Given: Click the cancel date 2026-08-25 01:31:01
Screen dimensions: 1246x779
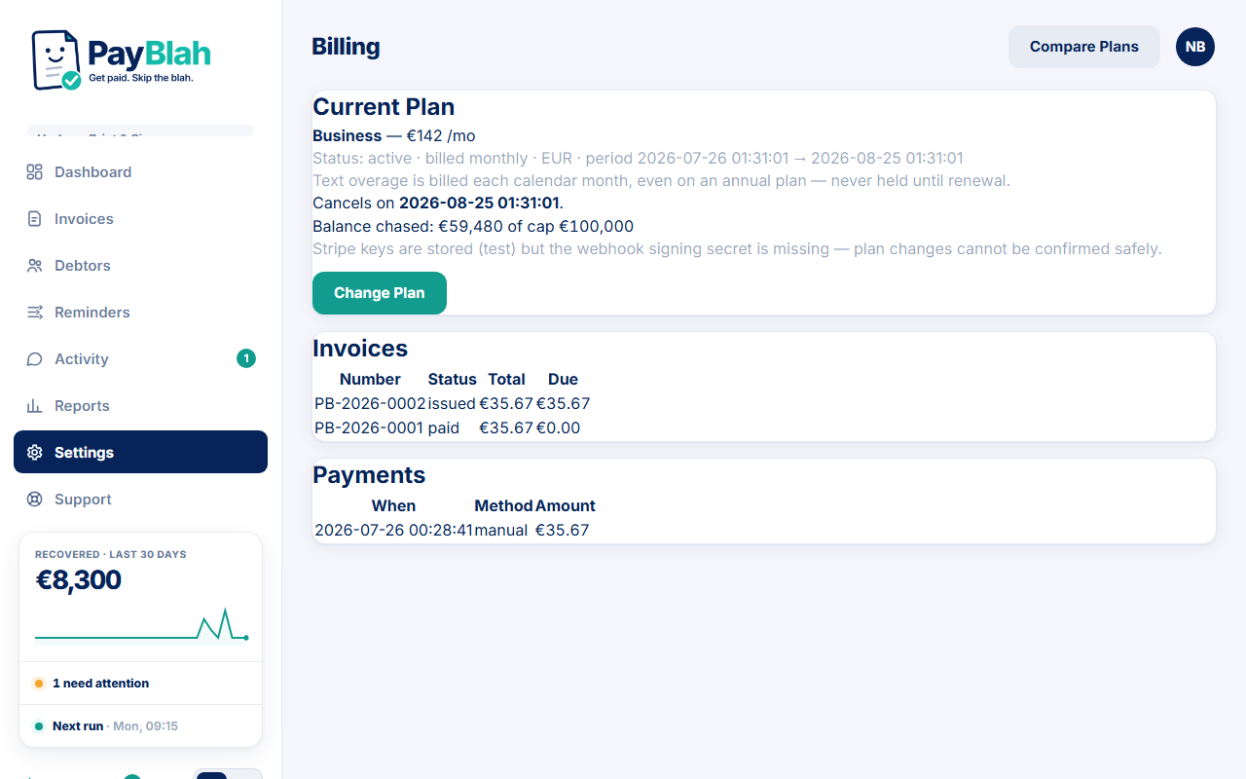Looking at the screenshot, I should [479, 203].
